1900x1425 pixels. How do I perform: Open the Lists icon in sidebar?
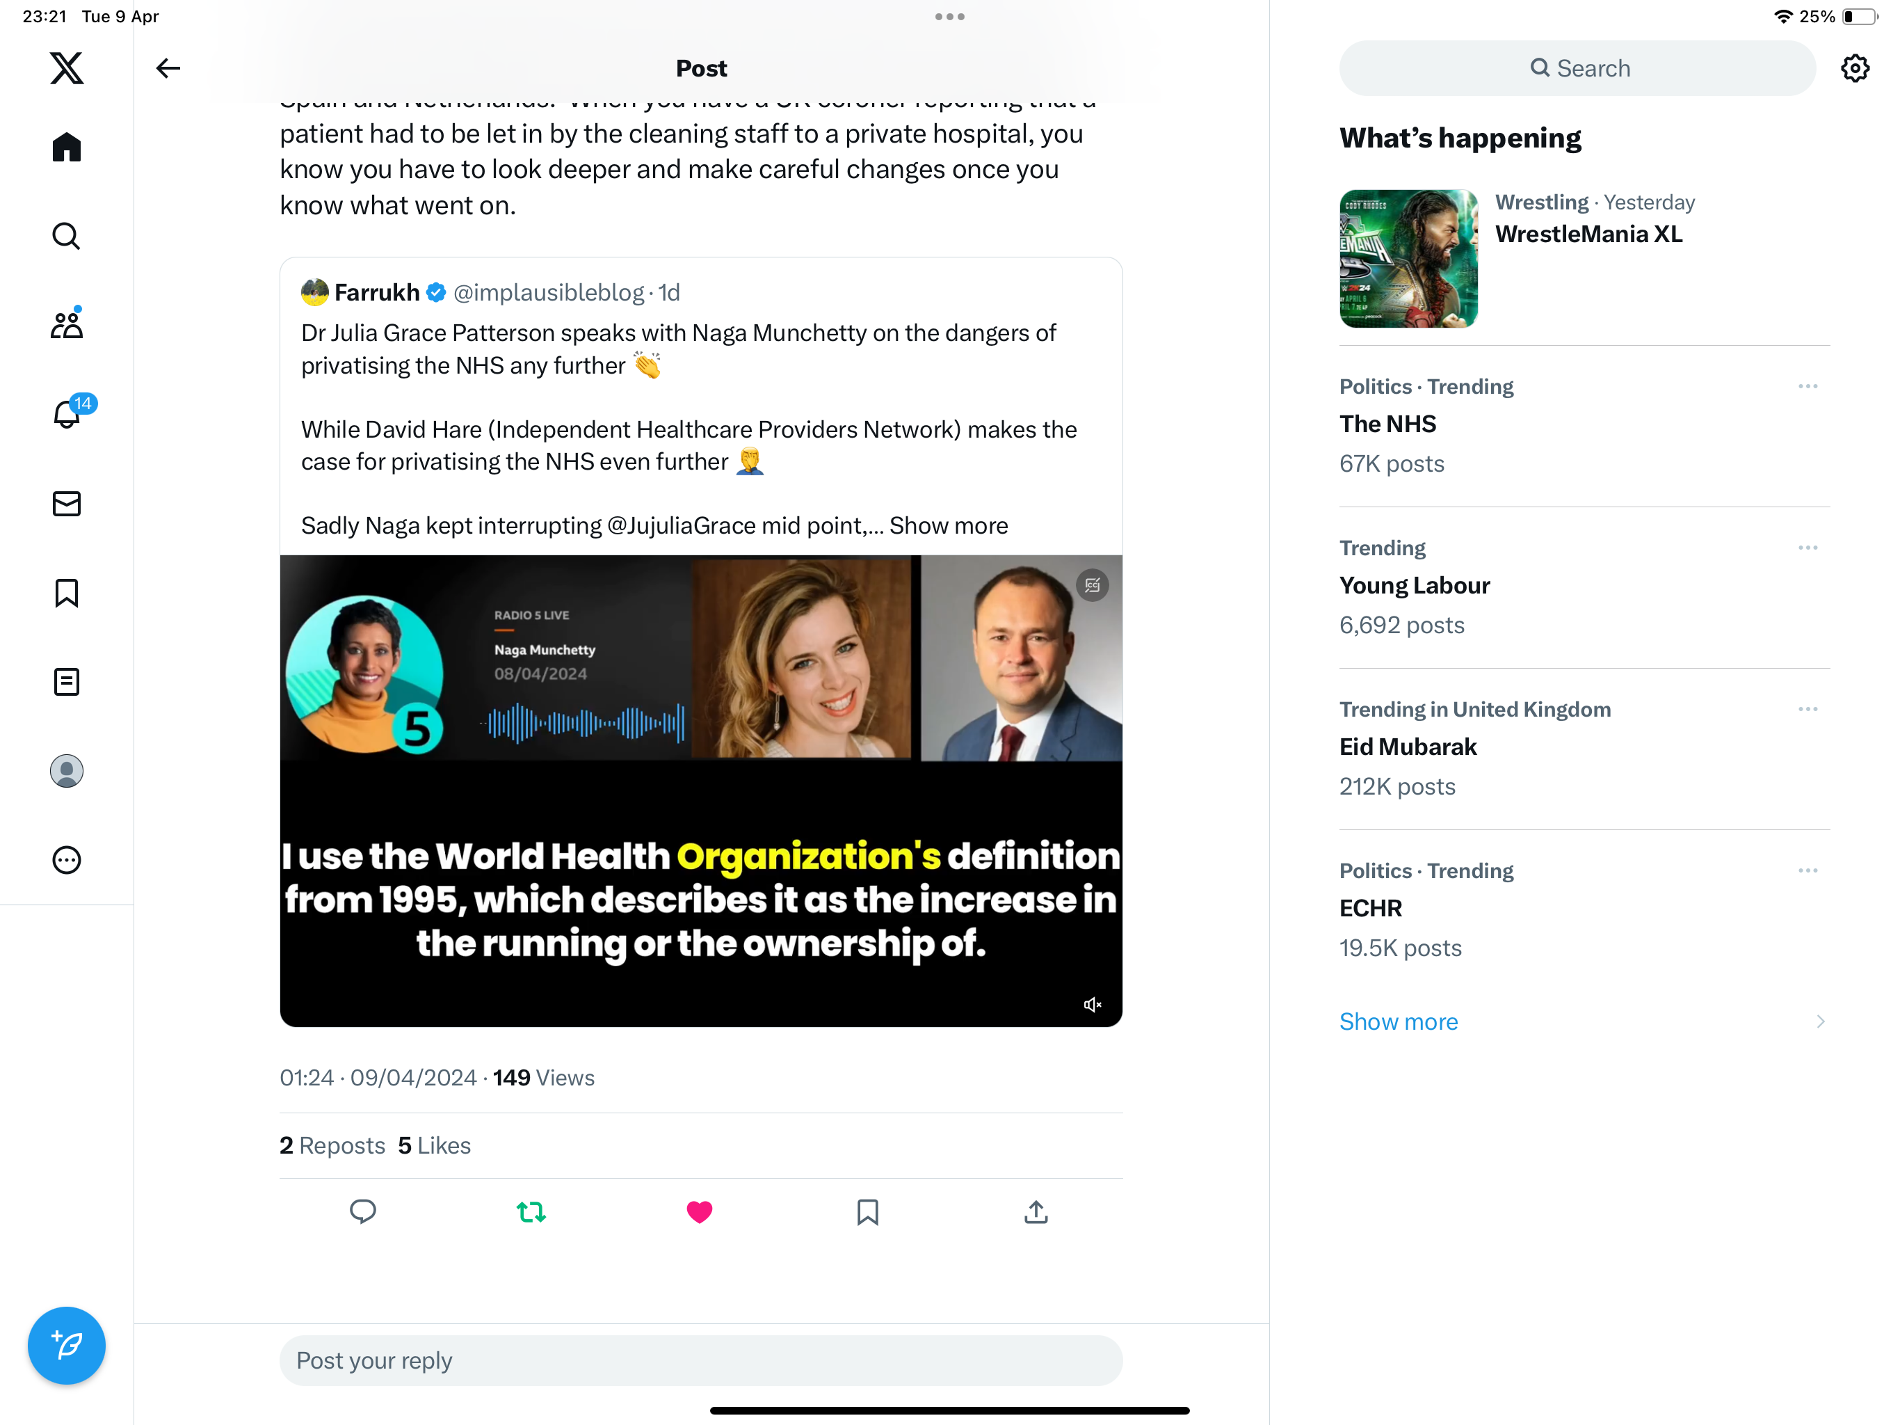[x=66, y=682]
